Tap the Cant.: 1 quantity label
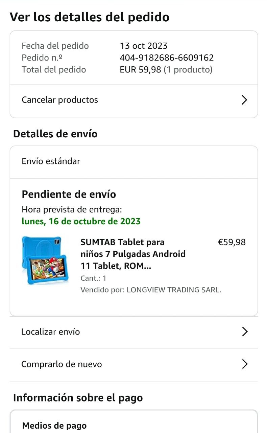The height and width of the screenshot is (433, 267). 93,278
